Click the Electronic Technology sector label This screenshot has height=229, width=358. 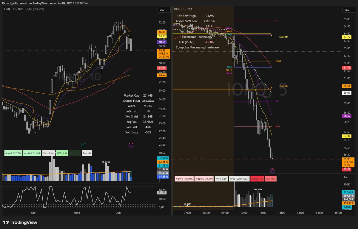pos(197,37)
